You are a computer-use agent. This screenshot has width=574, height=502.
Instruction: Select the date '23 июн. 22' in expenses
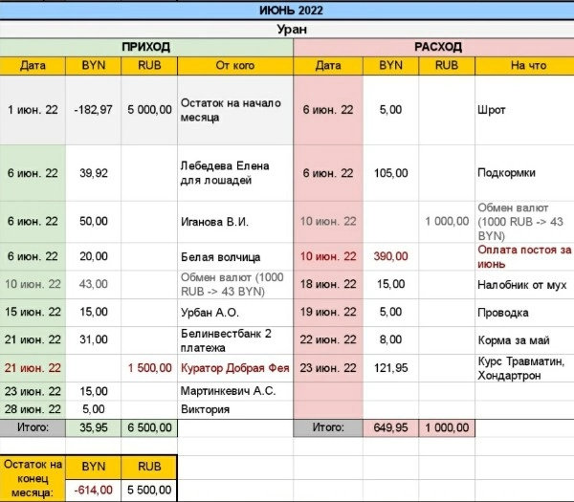(x=328, y=368)
